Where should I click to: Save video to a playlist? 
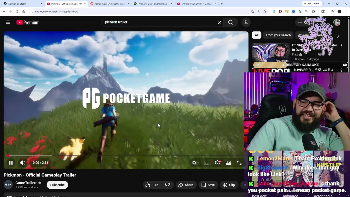tap(208, 185)
